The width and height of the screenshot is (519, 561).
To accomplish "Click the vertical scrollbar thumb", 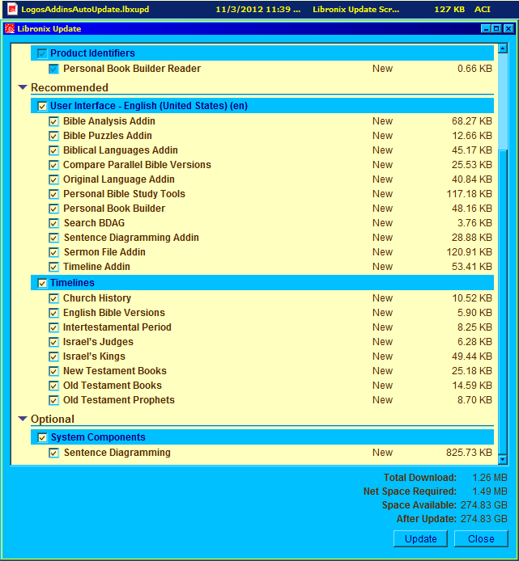I will pyautogui.click(x=503, y=302).
